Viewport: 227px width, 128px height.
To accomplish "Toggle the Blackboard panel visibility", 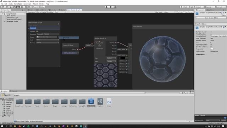I will 179,12.
